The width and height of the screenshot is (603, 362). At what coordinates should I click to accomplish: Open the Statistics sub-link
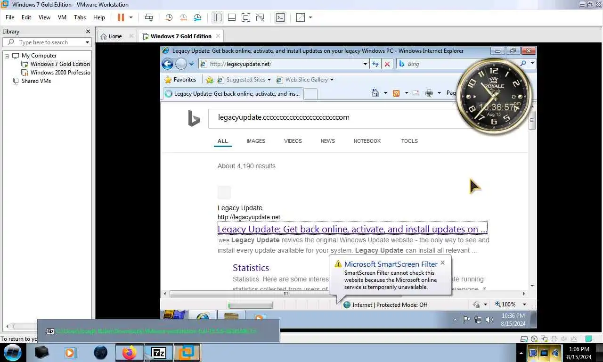pos(251,268)
